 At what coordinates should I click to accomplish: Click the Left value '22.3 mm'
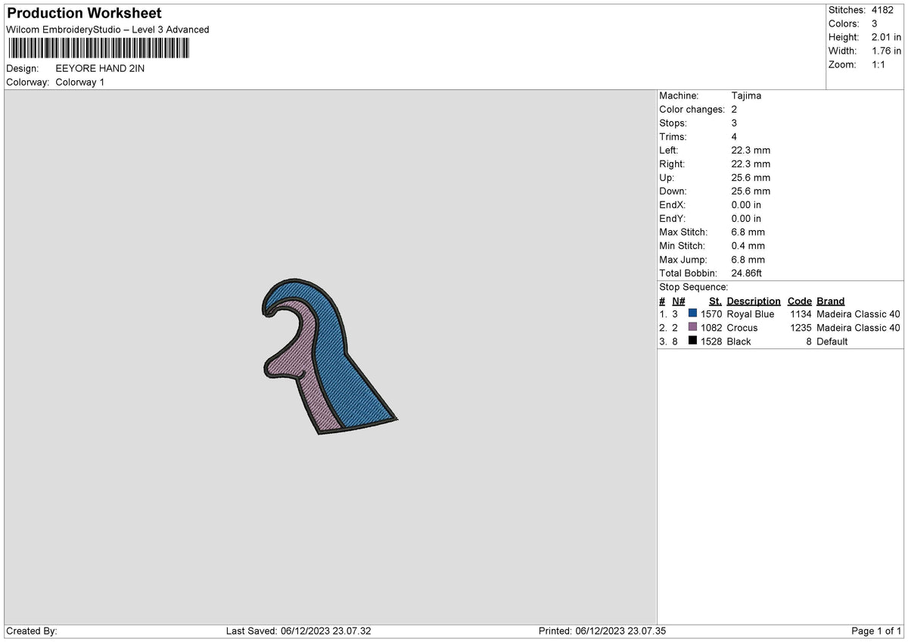pyautogui.click(x=751, y=150)
